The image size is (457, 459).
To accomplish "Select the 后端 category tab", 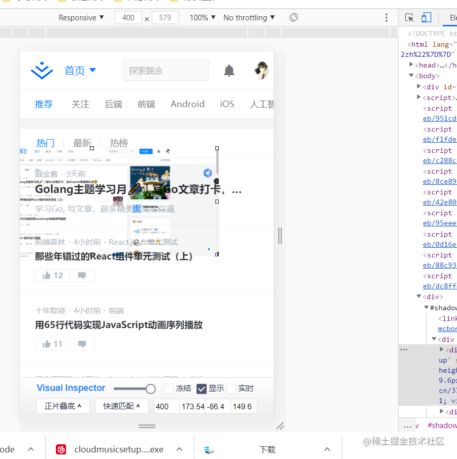I will (x=113, y=104).
